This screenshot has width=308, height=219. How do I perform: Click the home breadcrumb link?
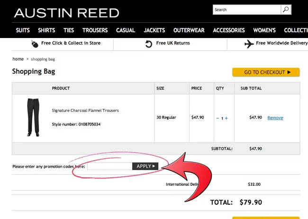[18, 59]
